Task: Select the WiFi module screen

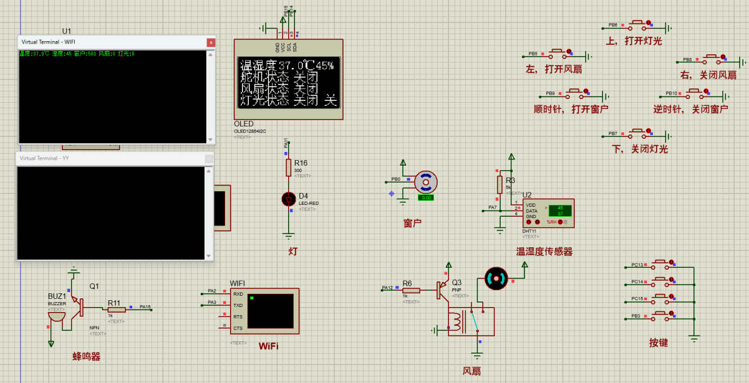Action: (x=270, y=311)
